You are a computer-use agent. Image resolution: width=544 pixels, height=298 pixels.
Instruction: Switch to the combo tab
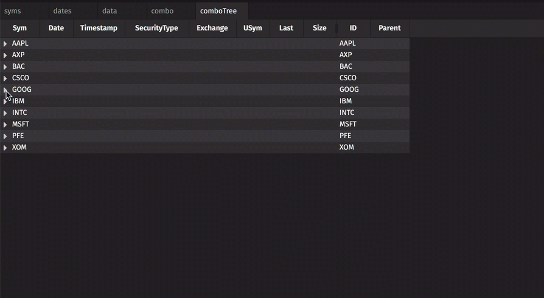(x=162, y=11)
